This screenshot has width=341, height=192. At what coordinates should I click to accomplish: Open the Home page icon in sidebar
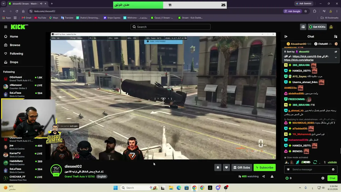[x=6, y=37]
